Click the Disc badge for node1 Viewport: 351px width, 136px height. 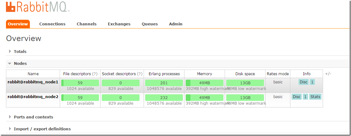[304, 82]
